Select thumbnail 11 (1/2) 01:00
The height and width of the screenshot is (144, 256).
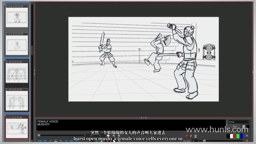point(17,127)
